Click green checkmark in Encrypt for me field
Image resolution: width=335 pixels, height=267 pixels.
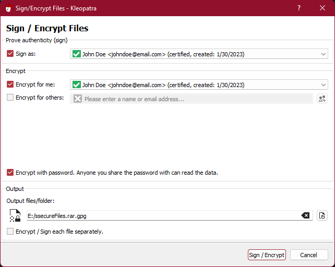click(77, 84)
